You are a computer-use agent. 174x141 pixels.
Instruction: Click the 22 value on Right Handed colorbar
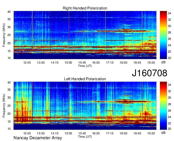(x=169, y=52)
